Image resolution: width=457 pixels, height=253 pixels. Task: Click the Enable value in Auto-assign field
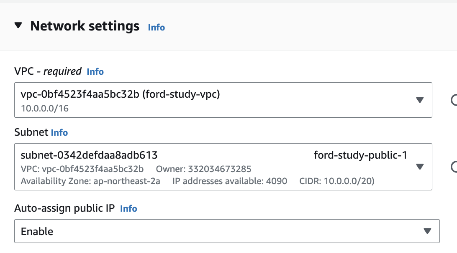[x=37, y=231]
